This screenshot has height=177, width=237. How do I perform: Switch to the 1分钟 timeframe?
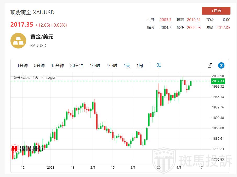pos(22,65)
